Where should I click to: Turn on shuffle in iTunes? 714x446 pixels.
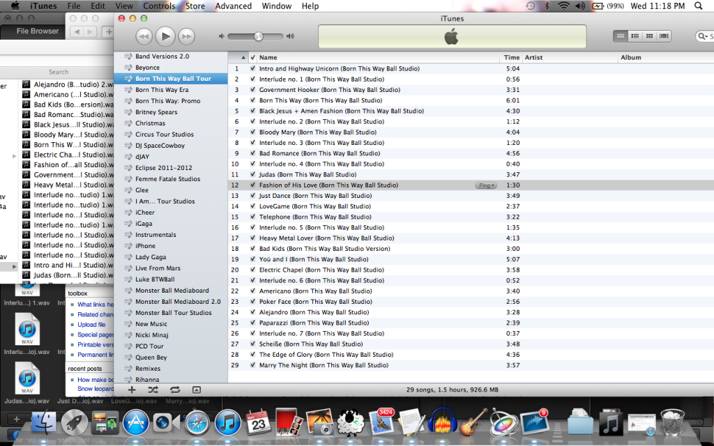(153, 390)
